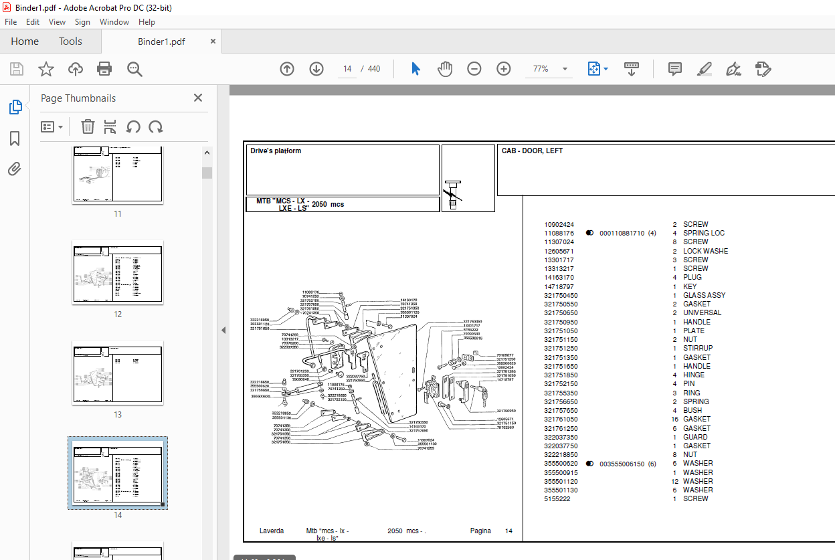This screenshot has height=560, width=835.
Task: Click the "UNIVERSAL" description
Action: 702,312
